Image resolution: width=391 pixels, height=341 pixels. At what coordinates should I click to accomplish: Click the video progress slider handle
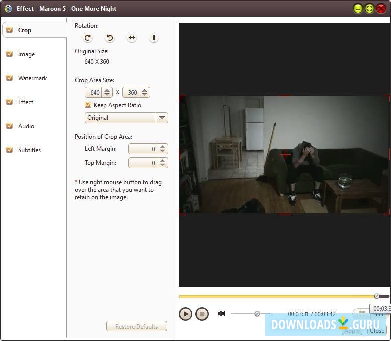pyautogui.click(x=377, y=296)
